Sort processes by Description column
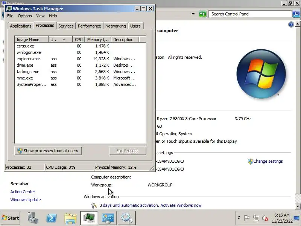This screenshot has width=301, height=226. pos(125,40)
